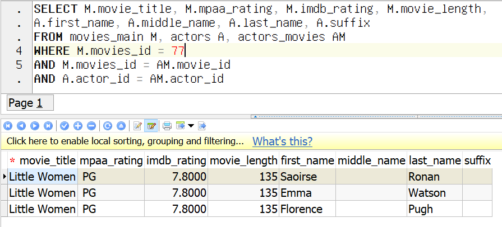Refresh the result data
This screenshot has height=227, width=502.
108,126
